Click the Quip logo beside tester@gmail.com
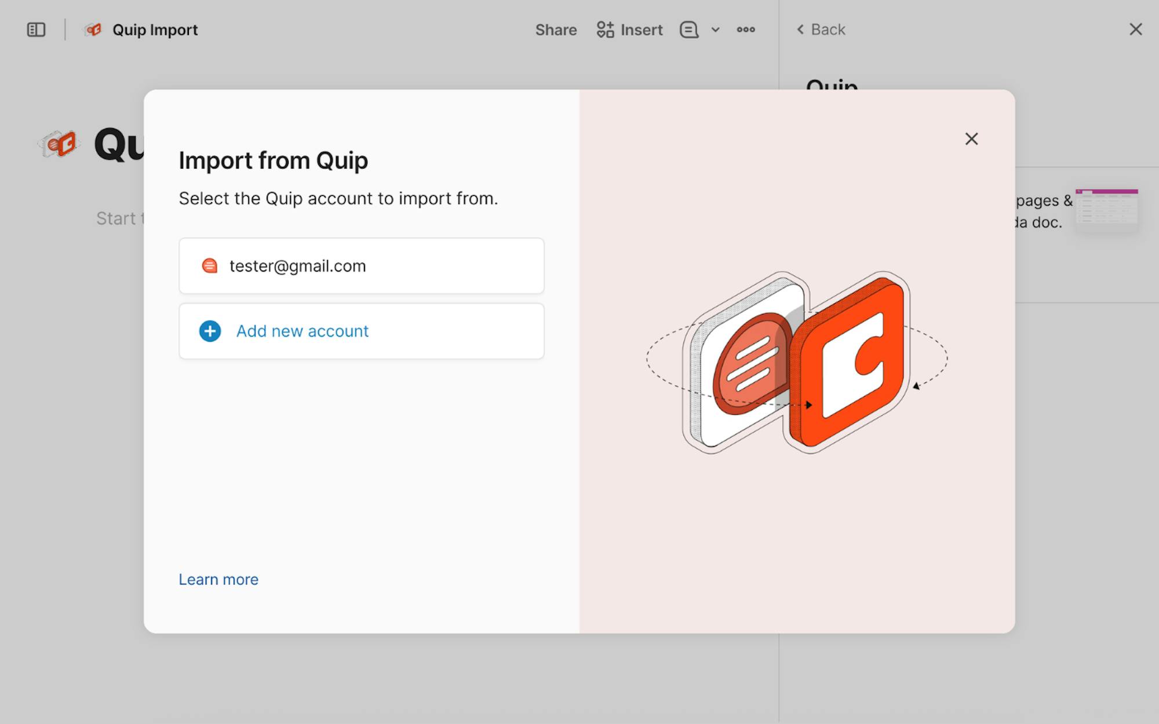This screenshot has width=1159, height=724. click(209, 266)
